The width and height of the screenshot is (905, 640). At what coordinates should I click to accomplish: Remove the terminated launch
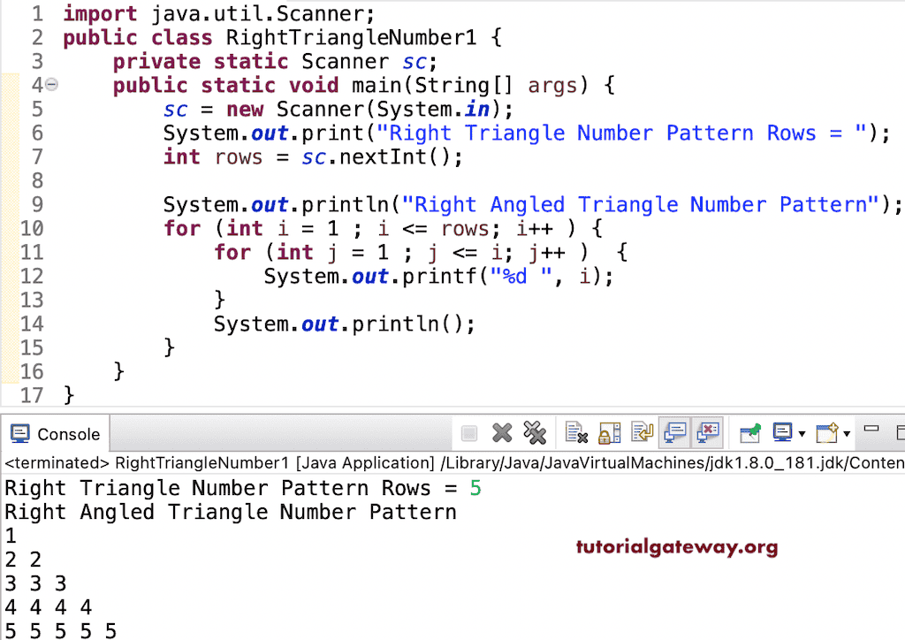tap(502, 432)
